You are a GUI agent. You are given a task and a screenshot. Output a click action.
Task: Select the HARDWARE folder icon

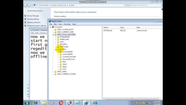coord(58,39)
